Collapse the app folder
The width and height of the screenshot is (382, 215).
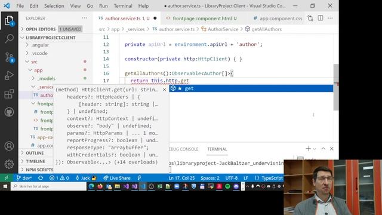click(38, 70)
